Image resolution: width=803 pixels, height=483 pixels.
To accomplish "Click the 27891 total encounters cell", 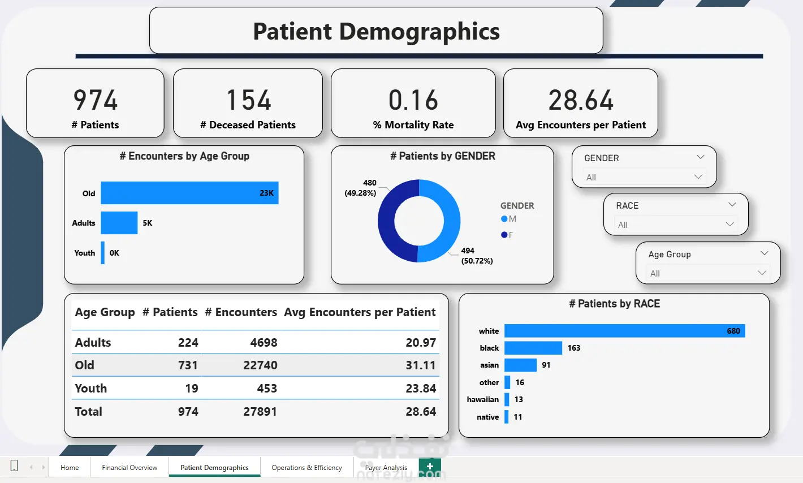I will click(260, 412).
